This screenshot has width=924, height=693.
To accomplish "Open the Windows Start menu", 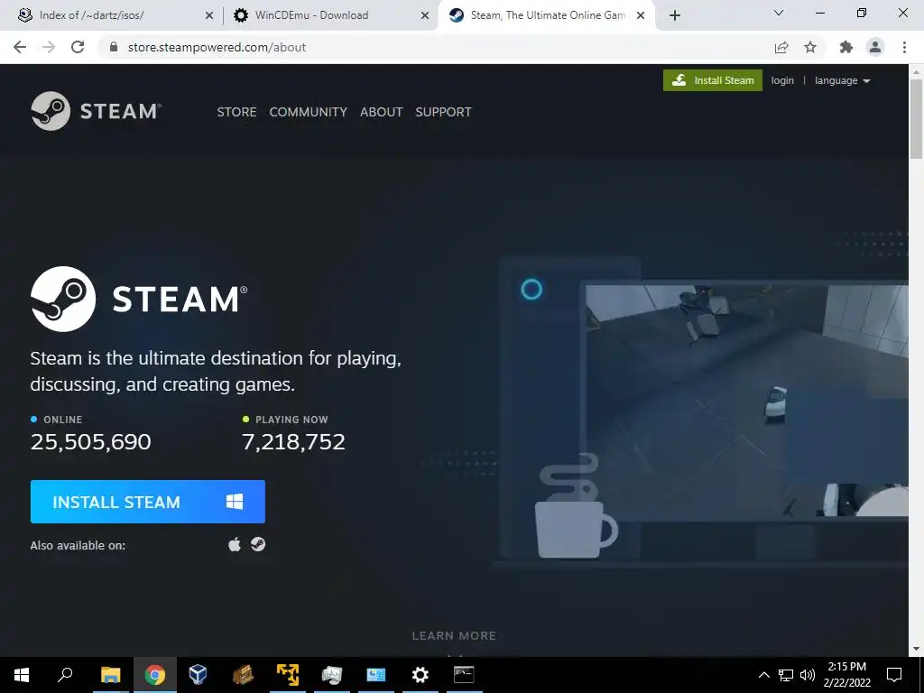I will click(22, 675).
